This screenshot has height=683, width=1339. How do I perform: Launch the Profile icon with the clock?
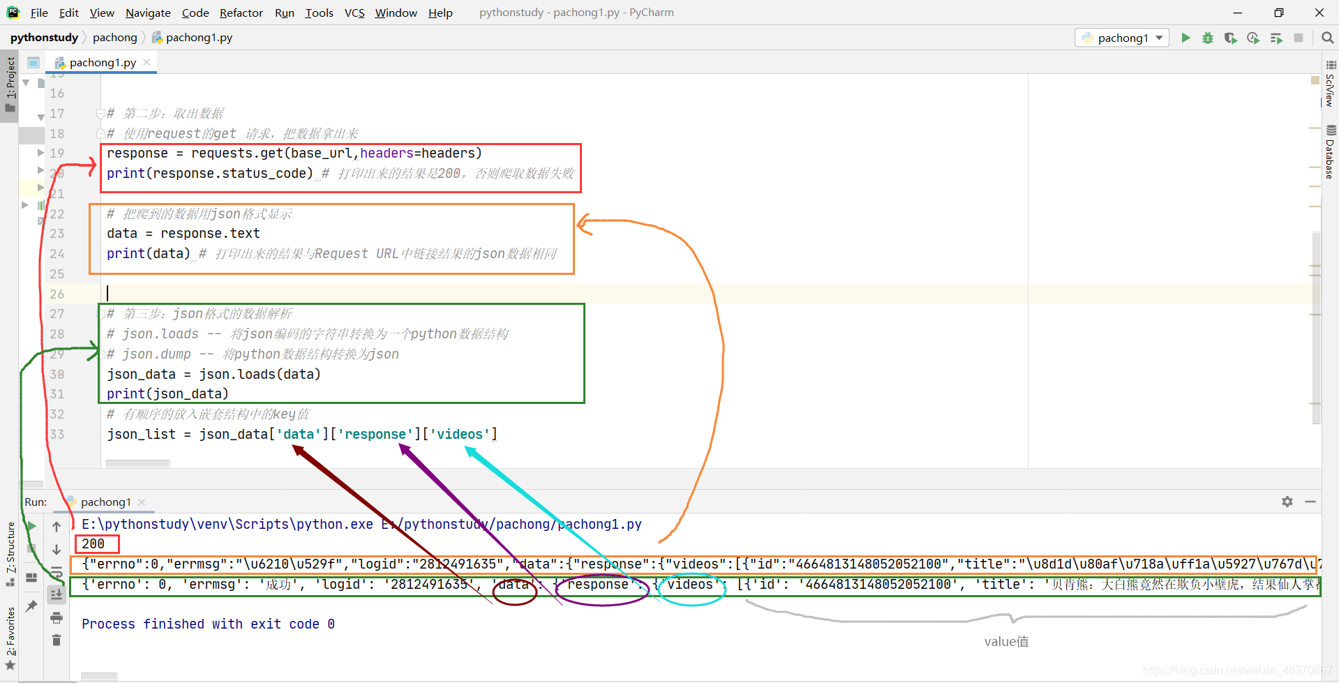coord(1253,38)
